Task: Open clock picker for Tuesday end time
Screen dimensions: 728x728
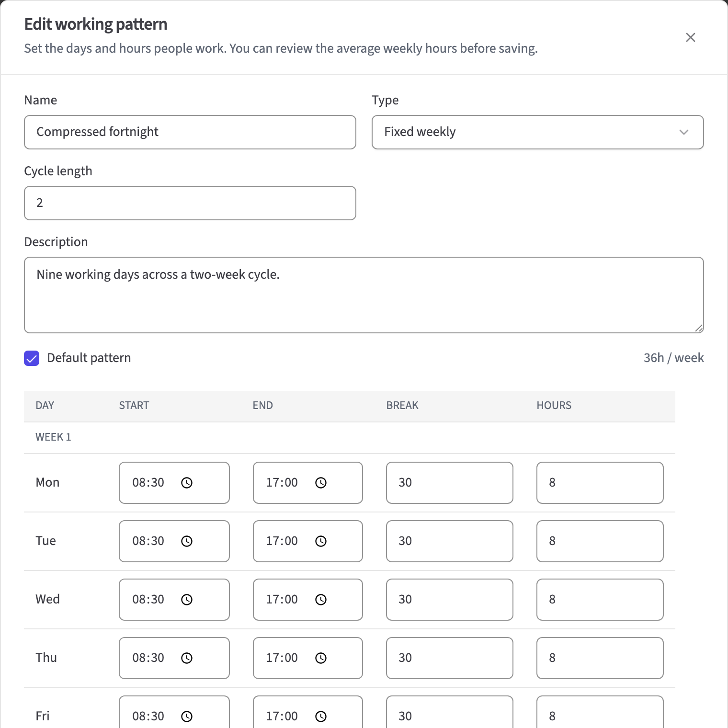Action: click(321, 541)
